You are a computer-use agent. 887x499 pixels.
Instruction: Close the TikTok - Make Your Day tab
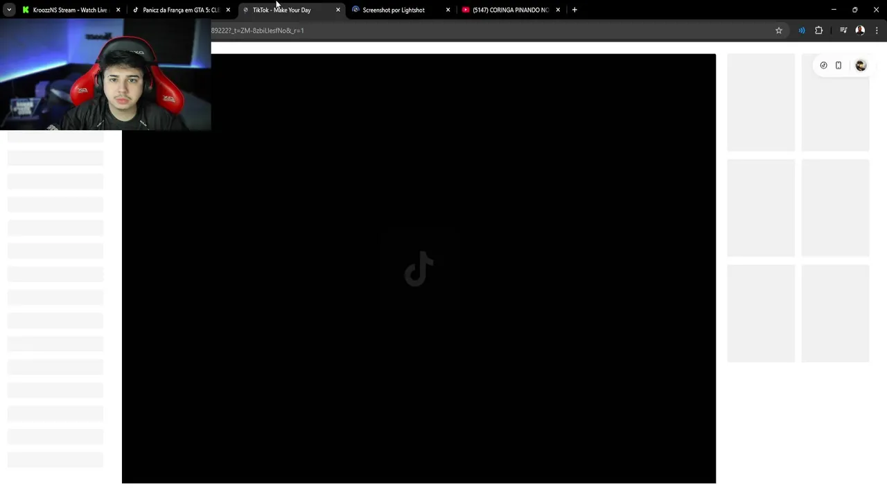pos(338,10)
